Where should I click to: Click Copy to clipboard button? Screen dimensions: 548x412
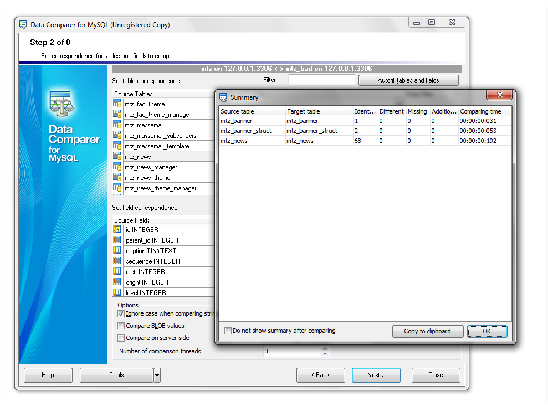click(x=427, y=331)
